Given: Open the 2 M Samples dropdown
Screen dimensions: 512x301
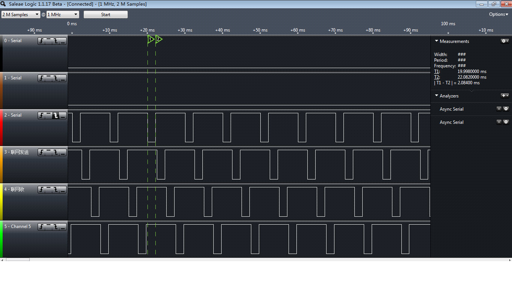Looking at the screenshot, I should click(21, 15).
